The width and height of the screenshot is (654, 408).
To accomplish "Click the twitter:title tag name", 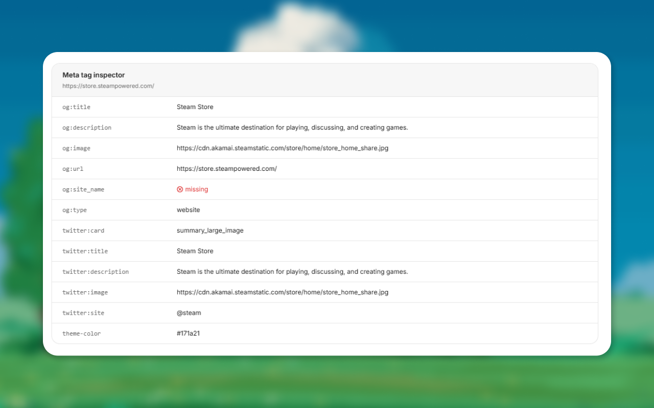I will coord(85,251).
